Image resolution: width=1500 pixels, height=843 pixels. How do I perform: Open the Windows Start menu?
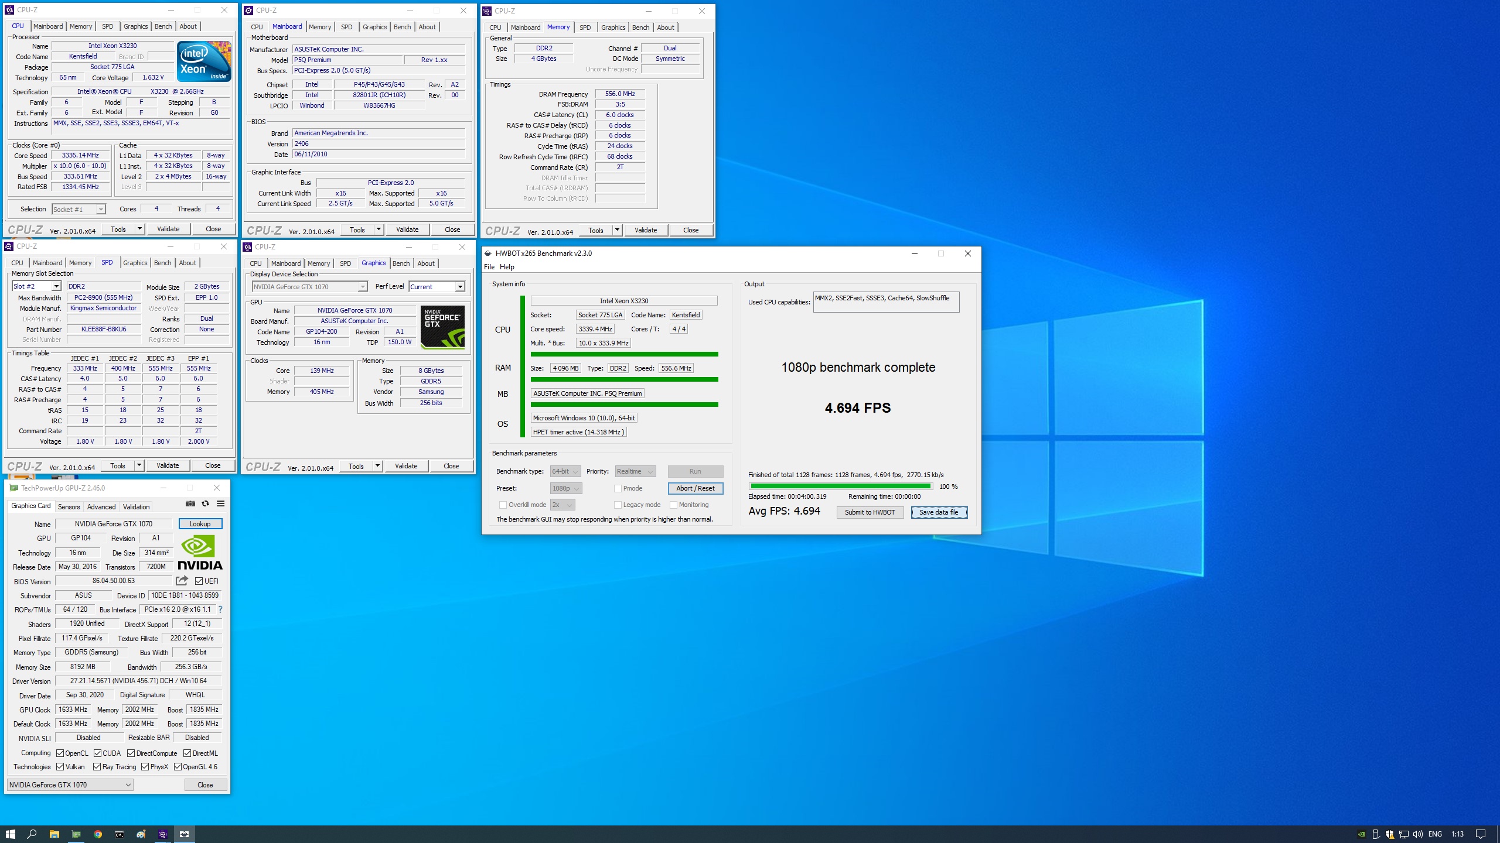pyautogui.click(x=11, y=834)
